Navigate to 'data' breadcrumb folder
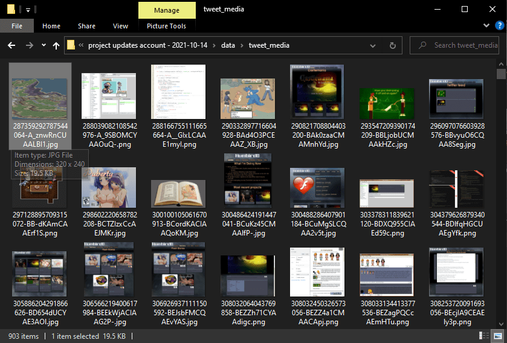 click(x=228, y=45)
